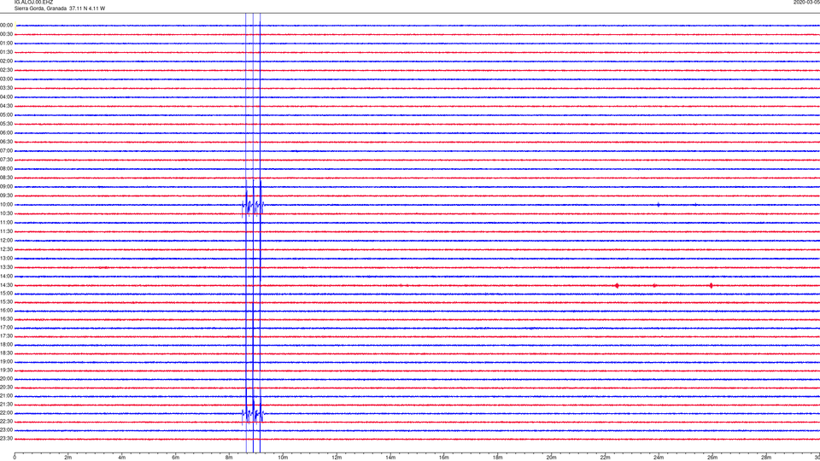Image resolution: width=820 pixels, height=461 pixels.
Task: Select the 10:30 trace time label
Action: tap(6, 213)
